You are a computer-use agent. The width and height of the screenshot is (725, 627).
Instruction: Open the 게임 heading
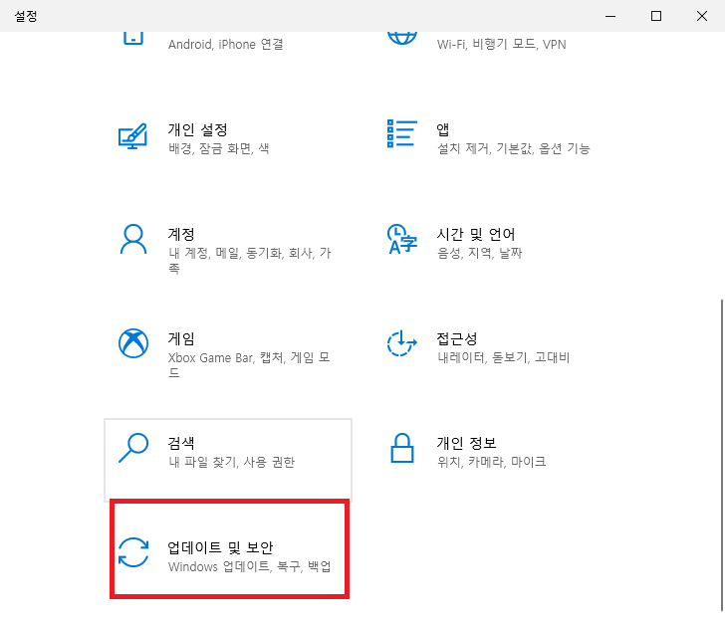(x=181, y=338)
